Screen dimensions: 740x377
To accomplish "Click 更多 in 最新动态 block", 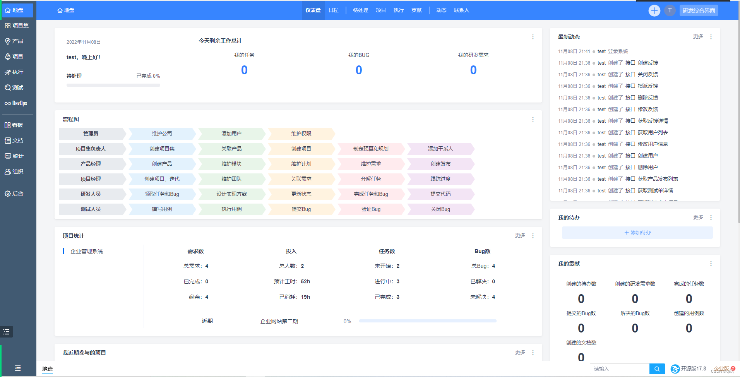I will point(698,36).
